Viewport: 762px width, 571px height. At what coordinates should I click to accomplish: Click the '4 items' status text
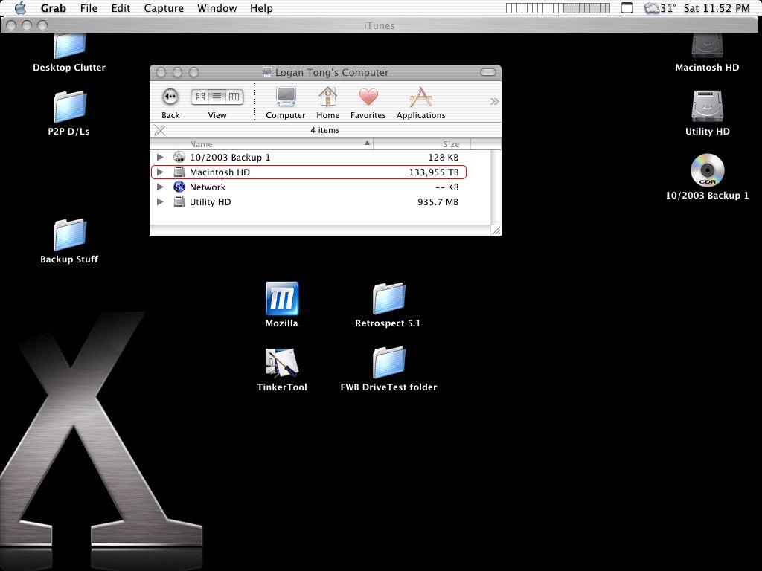click(x=325, y=130)
